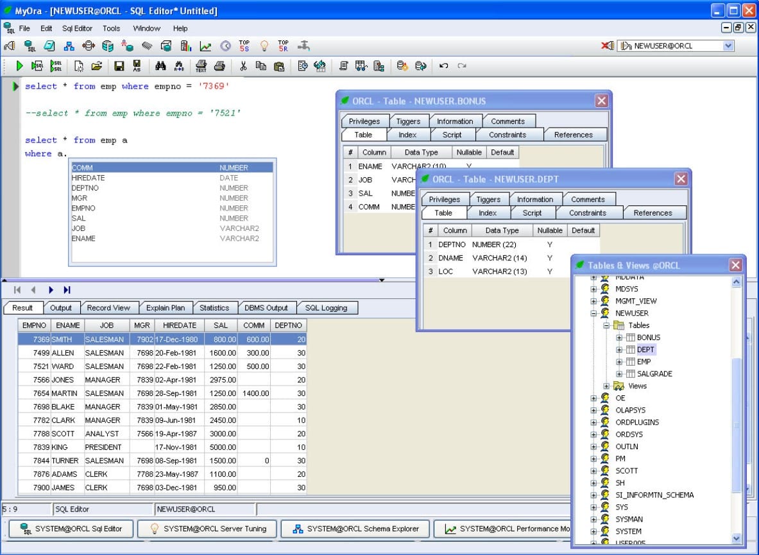This screenshot has height=555, width=759.
Task: Select HIREDATE in the autocomplete list
Action: point(172,178)
